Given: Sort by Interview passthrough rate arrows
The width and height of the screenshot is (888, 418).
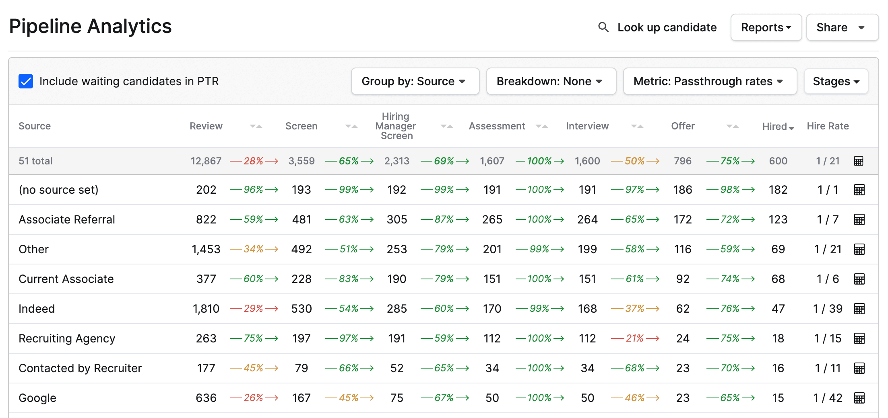Looking at the screenshot, I should 637,126.
